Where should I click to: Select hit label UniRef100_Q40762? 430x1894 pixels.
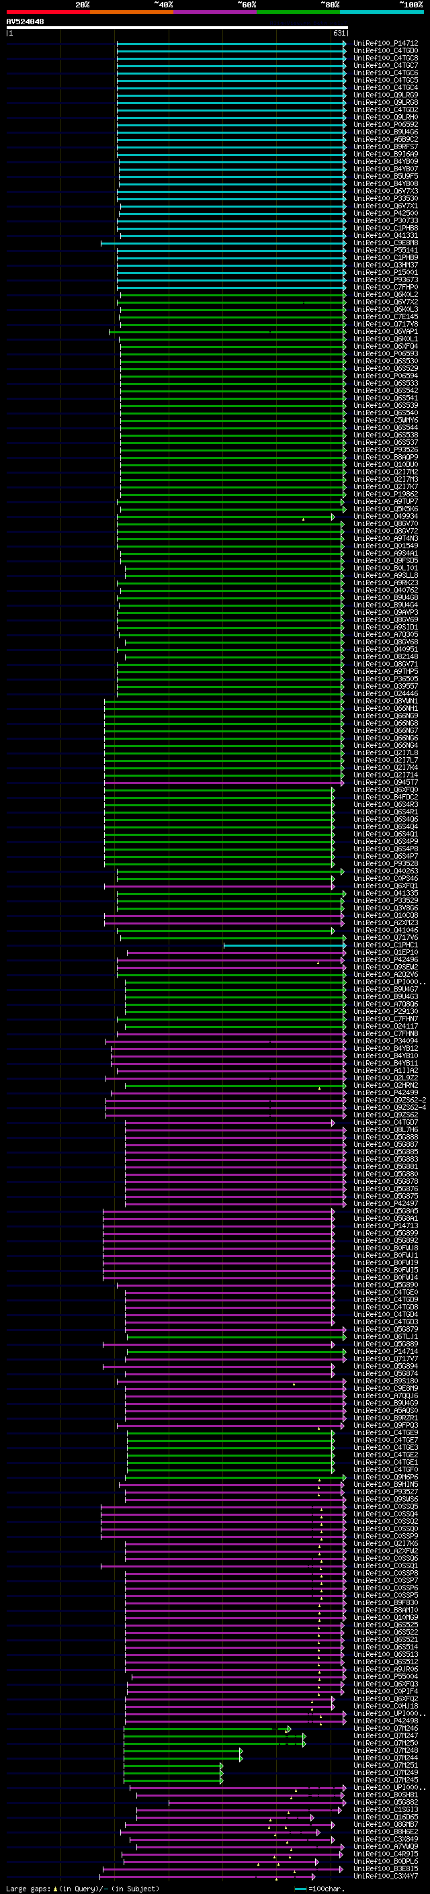coord(385,590)
